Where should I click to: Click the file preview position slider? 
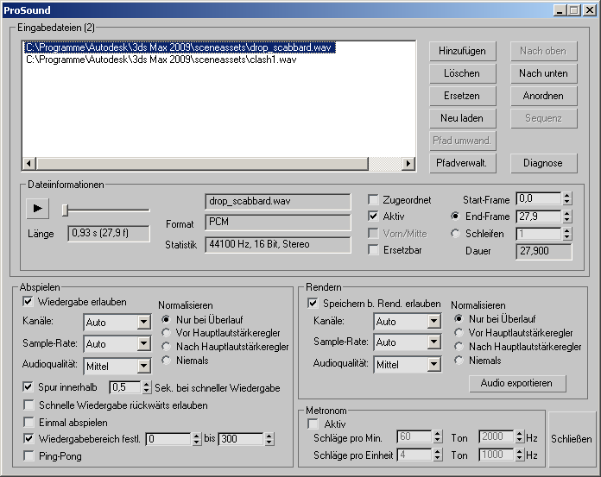tap(65, 210)
